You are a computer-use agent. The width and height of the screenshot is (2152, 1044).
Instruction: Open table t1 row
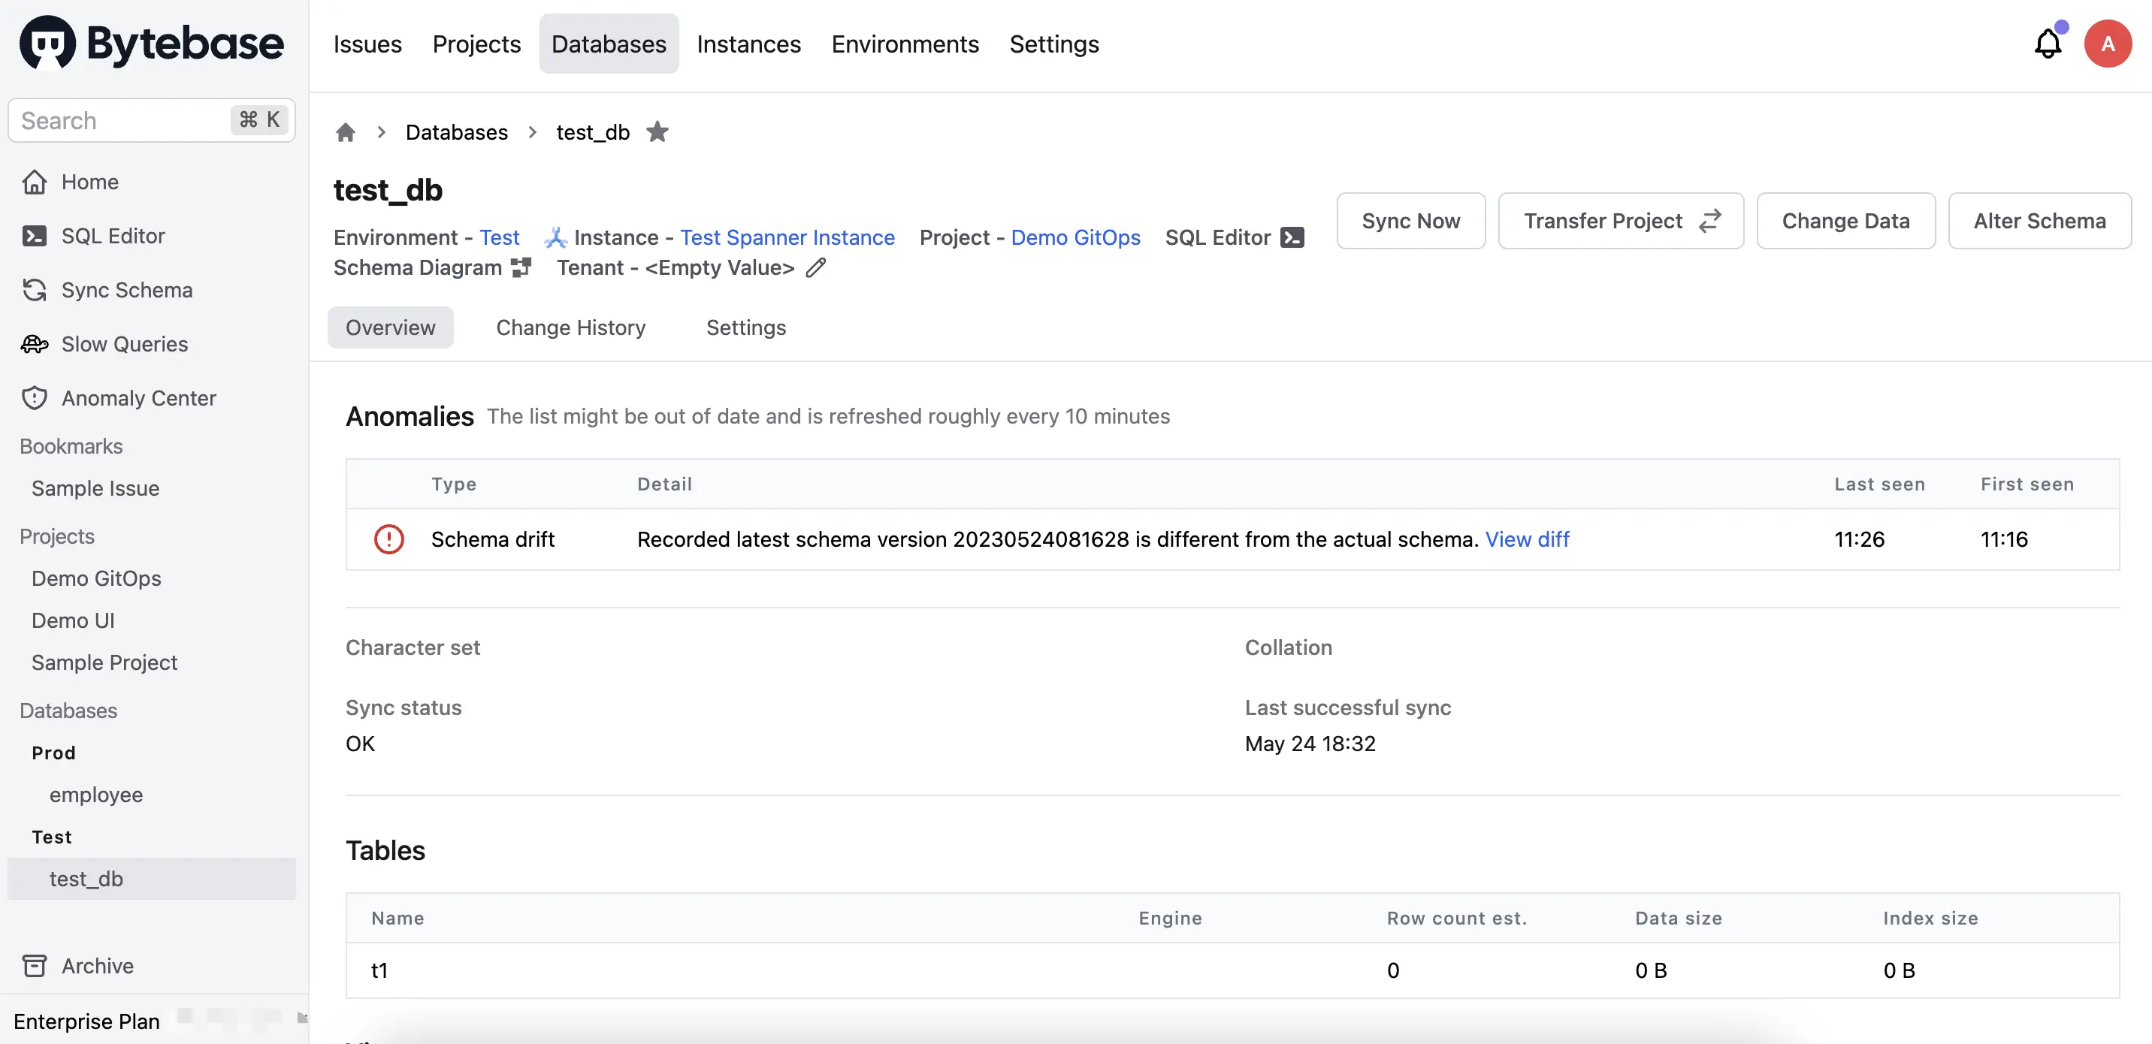pyautogui.click(x=1232, y=970)
